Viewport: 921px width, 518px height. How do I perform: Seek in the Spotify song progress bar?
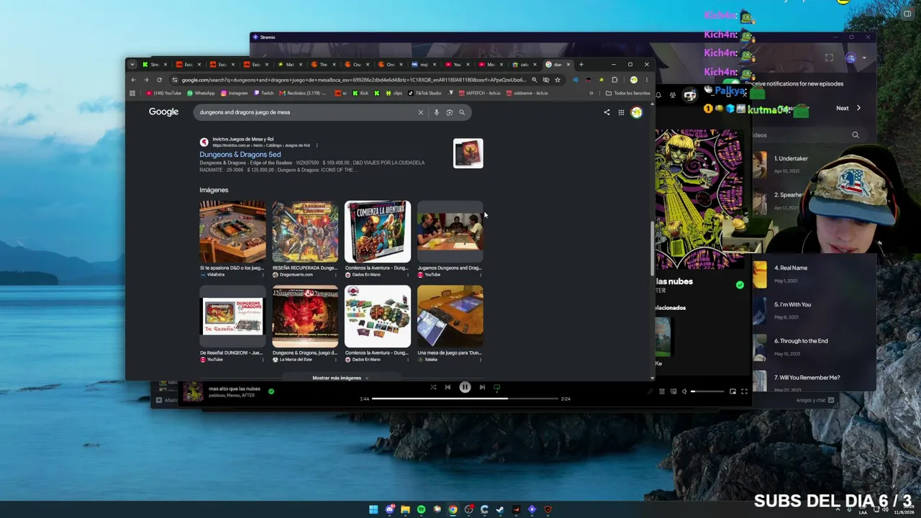466,399
